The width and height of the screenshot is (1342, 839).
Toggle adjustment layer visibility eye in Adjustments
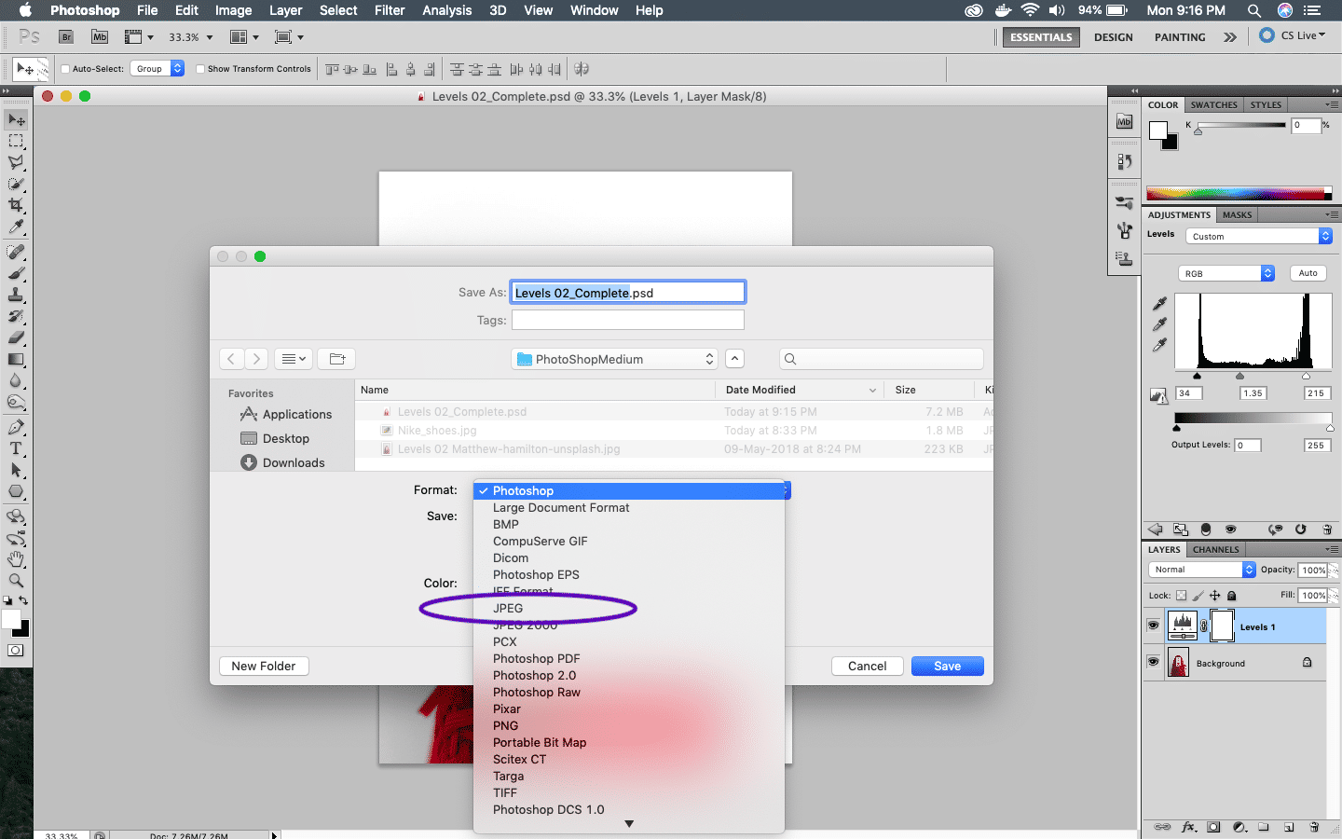[x=1230, y=530]
